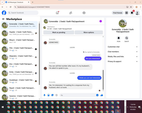Viewport: 142px width, 113px height.
Task: Click 'You can call that number' message
Action: [x=70, y=67]
